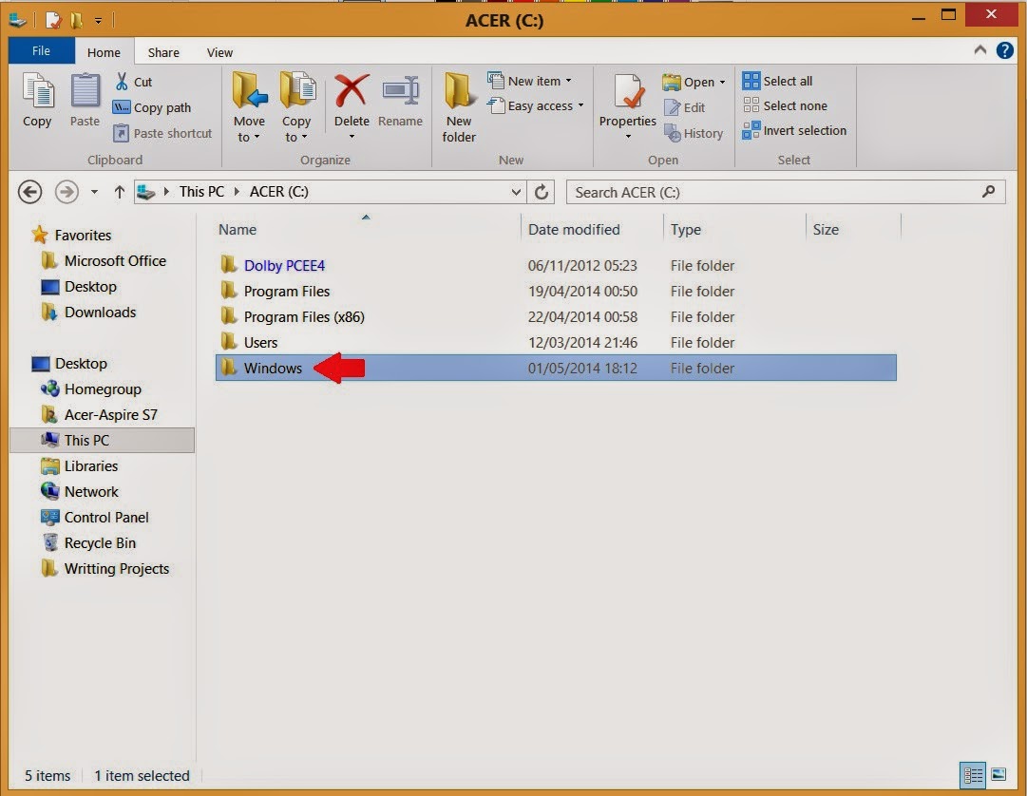This screenshot has width=1027, height=796.
Task: Show file History
Action: coord(693,133)
